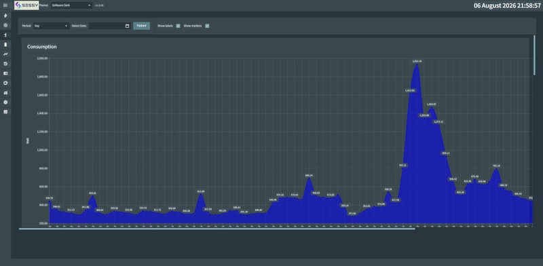Click the horizontal scrollbar under the chart

tap(217, 229)
